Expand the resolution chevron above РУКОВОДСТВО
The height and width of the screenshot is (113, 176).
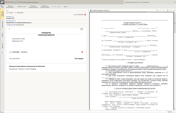(9, 29)
